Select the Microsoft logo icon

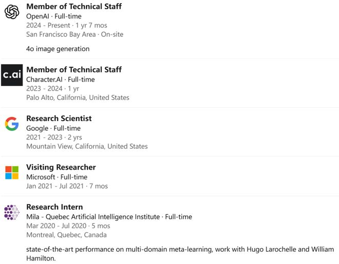pyautogui.click(x=12, y=173)
